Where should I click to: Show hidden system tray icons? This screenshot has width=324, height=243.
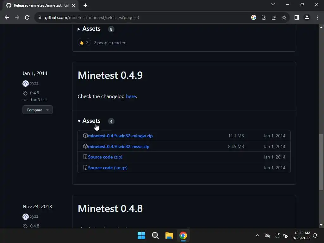(257, 235)
